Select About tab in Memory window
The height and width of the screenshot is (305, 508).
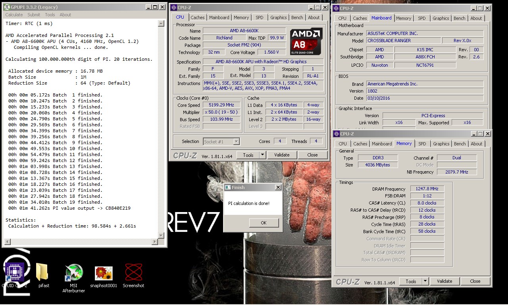click(x=476, y=144)
